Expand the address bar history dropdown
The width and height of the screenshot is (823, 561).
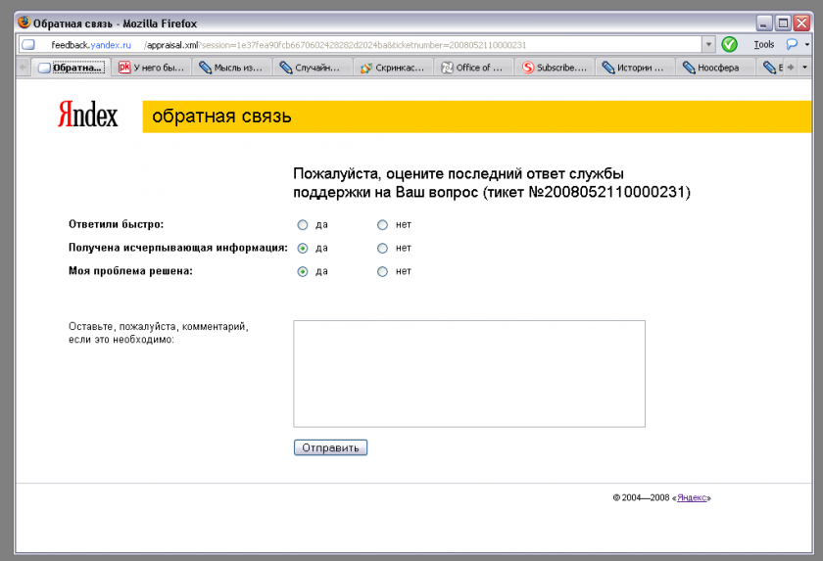coord(708,45)
